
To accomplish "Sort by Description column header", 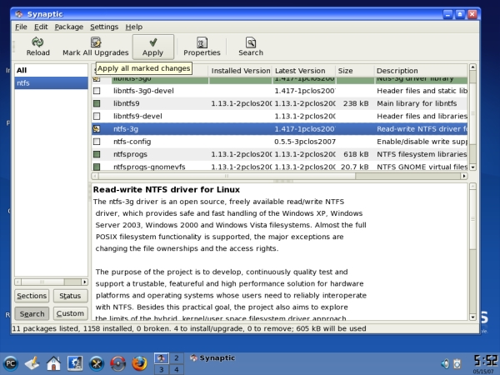I will point(421,71).
